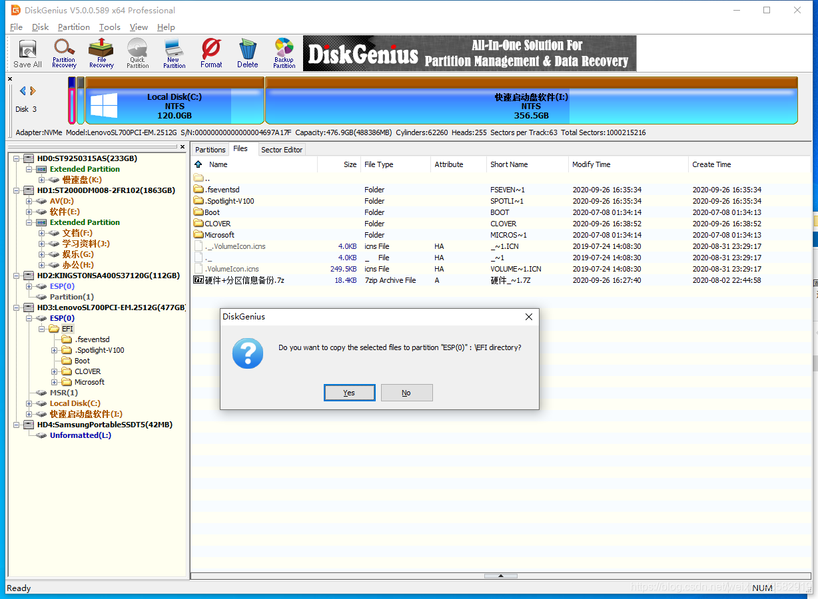This screenshot has width=818, height=599.
Task: Switch to the Sector Editor tab
Action: [281, 150]
